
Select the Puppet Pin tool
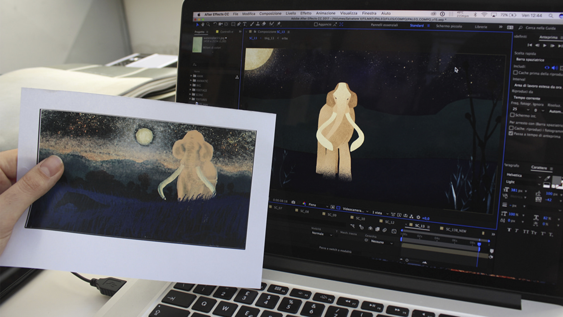(x=279, y=24)
